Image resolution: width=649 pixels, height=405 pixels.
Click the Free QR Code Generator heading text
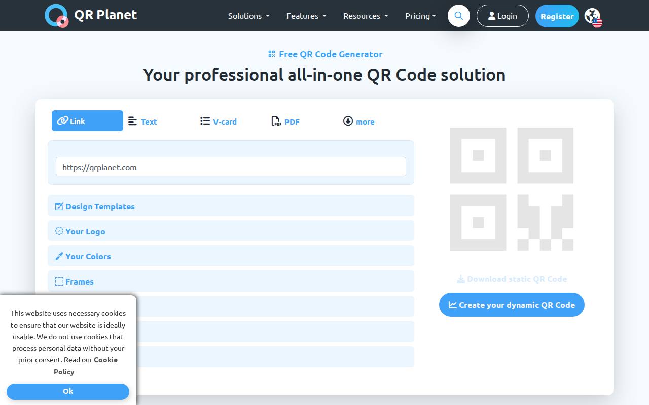tap(331, 54)
